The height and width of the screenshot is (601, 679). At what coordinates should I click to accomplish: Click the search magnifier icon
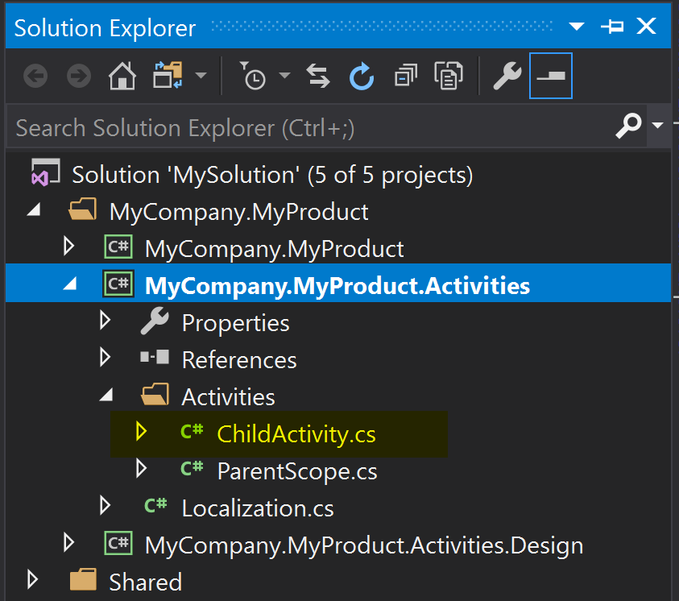pyautogui.click(x=629, y=126)
